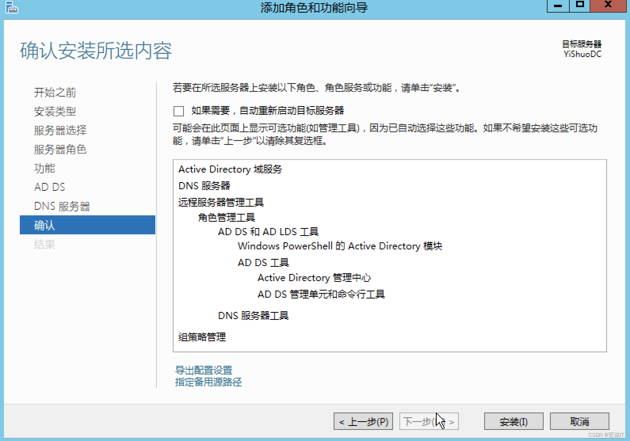This screenshot has width=630, height=441.
Task: Close the wizard with the X button
Action: 608,6
